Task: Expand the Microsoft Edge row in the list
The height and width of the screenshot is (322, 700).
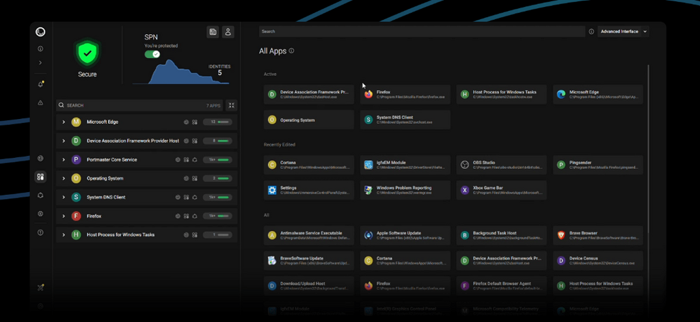Action: (x=64, y=122)
